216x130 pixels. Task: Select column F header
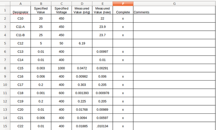coord(123,4)
